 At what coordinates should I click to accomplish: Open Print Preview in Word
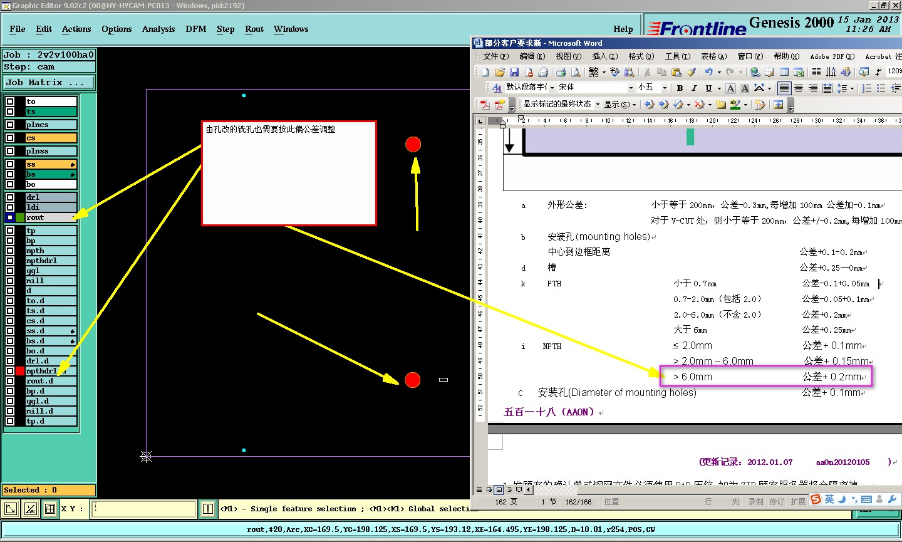tap(576, 72)
